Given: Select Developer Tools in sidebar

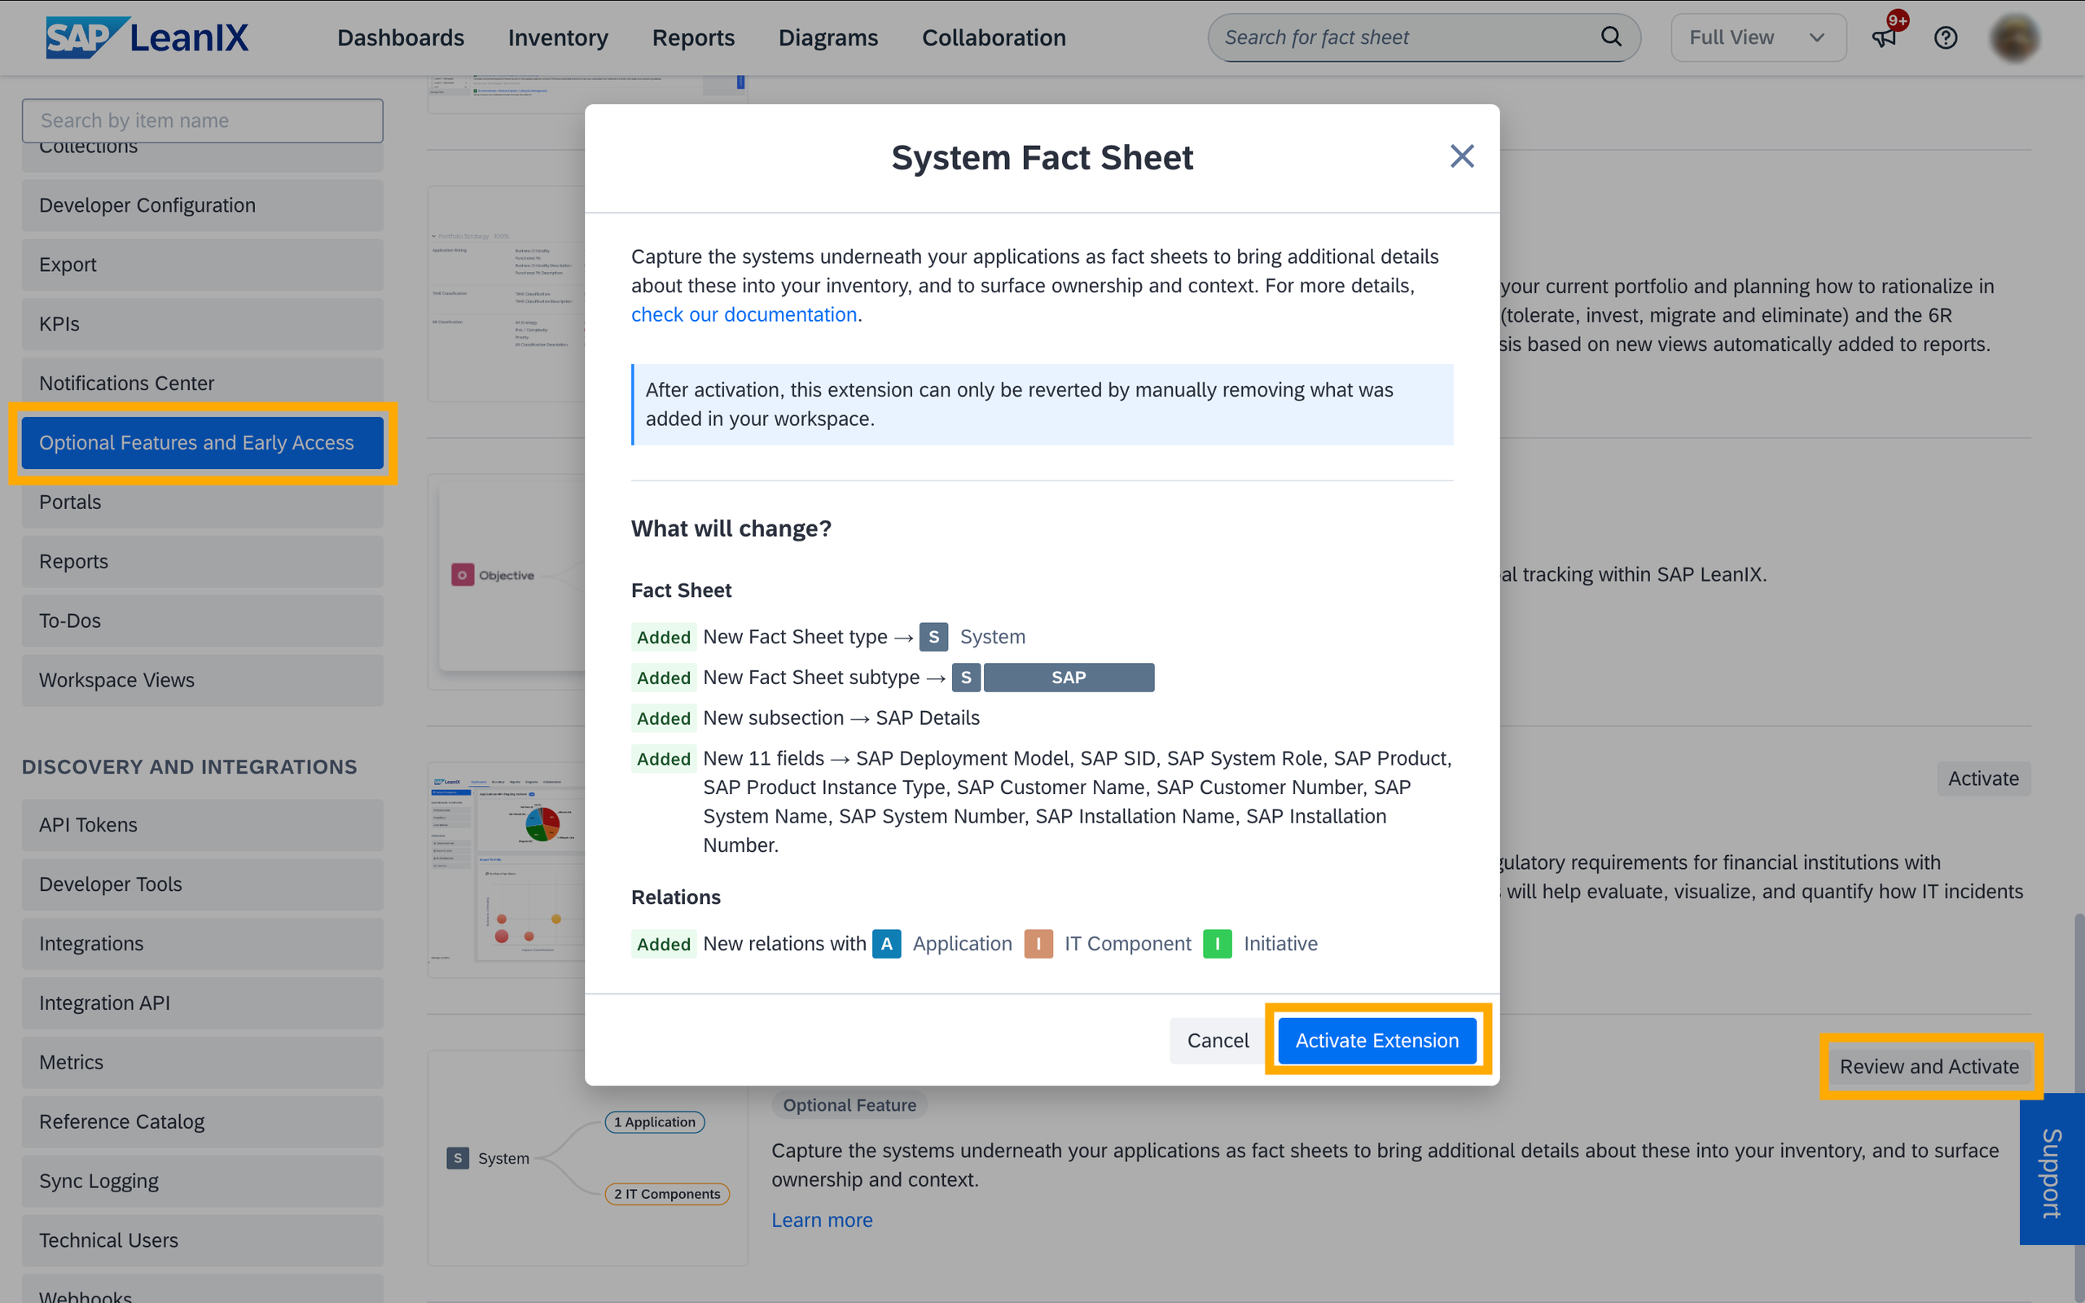Looking at the screenshot, I should coord(203,884).
